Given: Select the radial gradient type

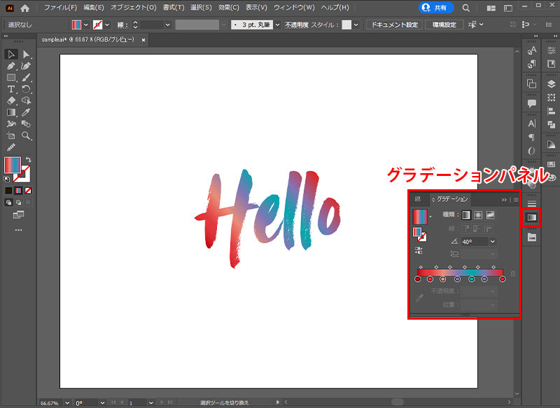Looking at the screenshot, I should click(479, 215).
